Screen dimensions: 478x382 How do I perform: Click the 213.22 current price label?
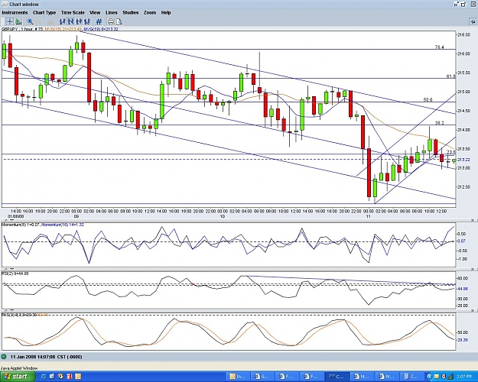tap(463, 160)
